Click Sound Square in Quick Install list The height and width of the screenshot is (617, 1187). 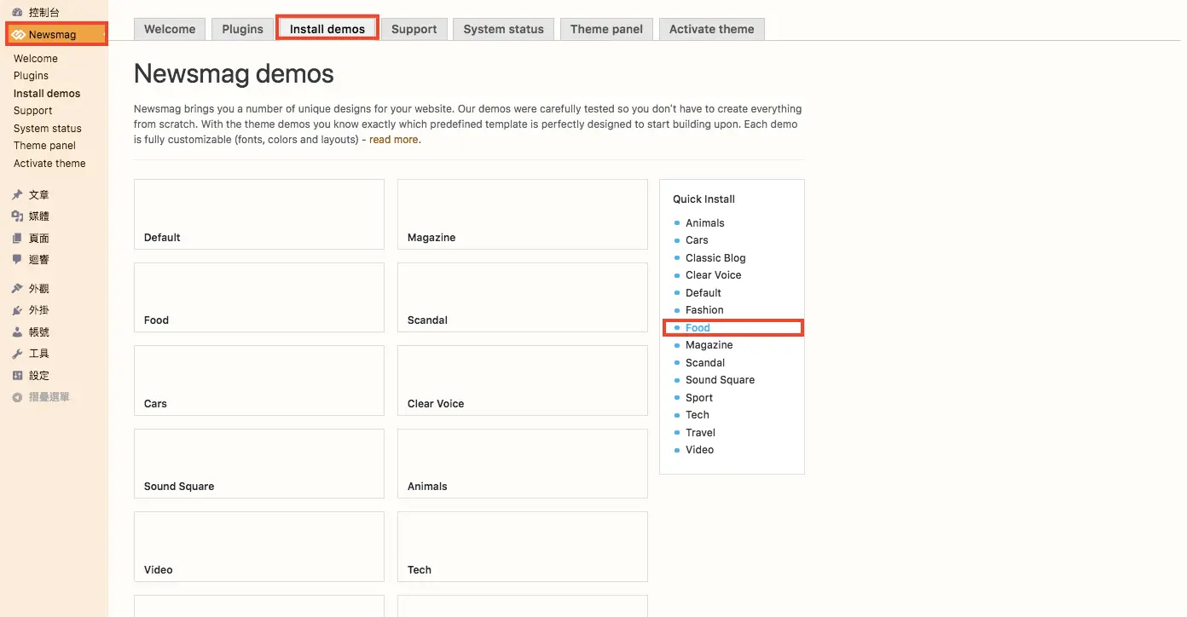pyautogui.click(x=721, y=380)
